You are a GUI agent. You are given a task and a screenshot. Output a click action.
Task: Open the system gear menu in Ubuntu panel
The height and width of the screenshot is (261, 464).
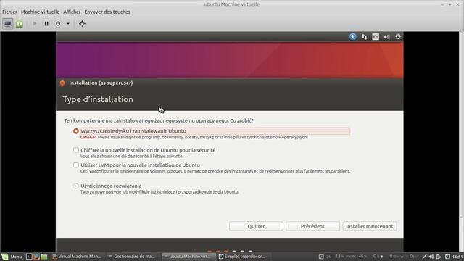pos(398,37)
